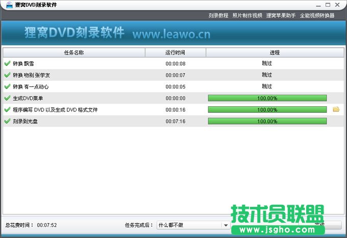Image resolution: width=347 pixels, height=238 pixels.
Task: Click the 进程 column header
Action: (275, 52)
